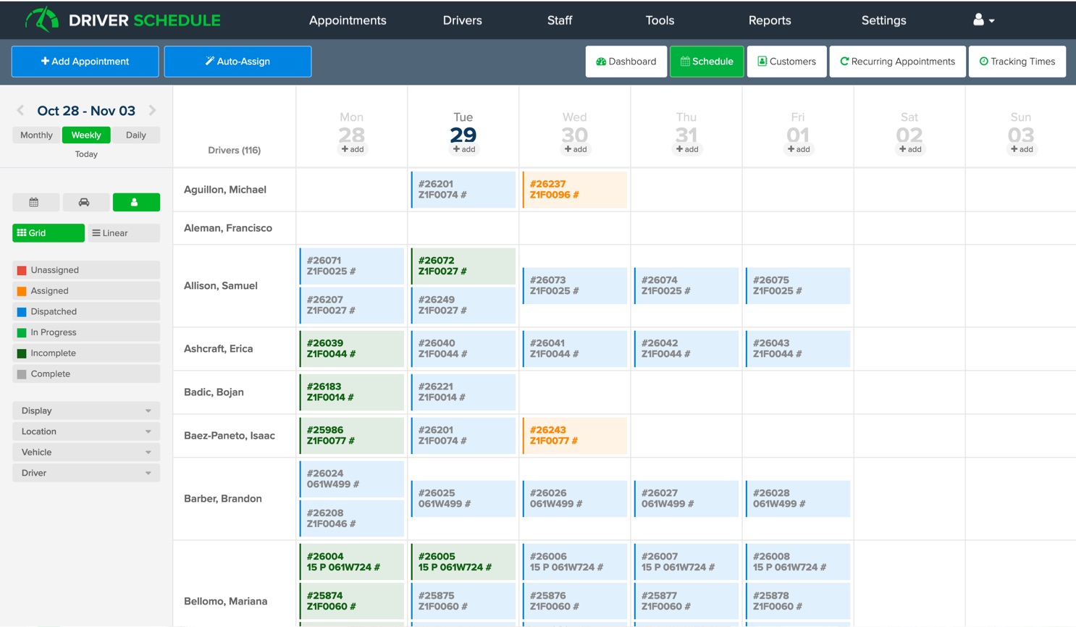Open the user account menu icon
This screenshot has height=627, width=1076.
983,20
